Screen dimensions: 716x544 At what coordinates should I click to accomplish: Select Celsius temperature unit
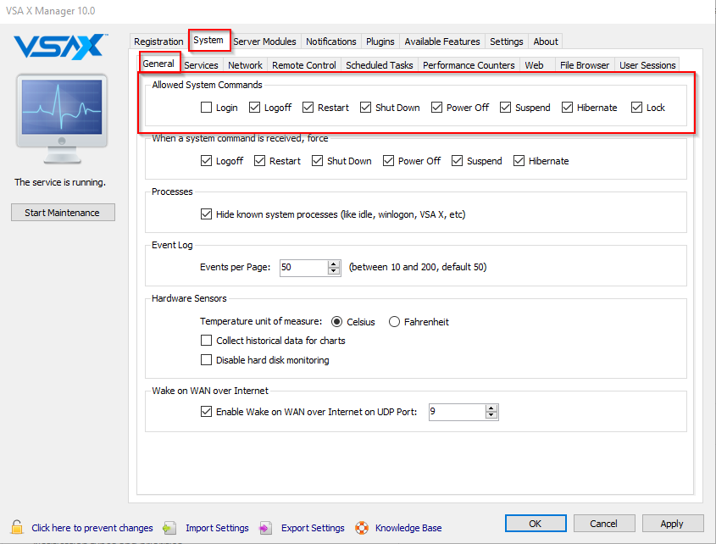click(x=337, y=322)
